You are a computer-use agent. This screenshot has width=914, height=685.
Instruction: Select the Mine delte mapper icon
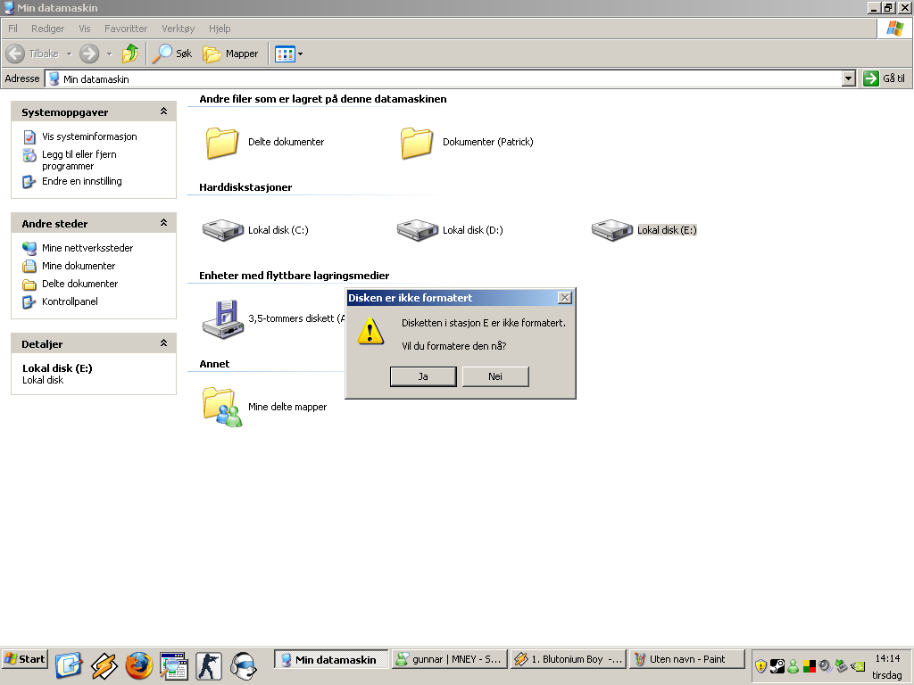222,407
